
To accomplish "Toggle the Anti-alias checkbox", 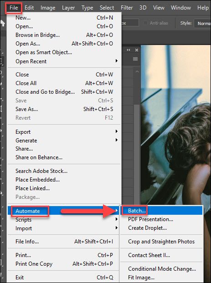I will [x=145, y=23].
